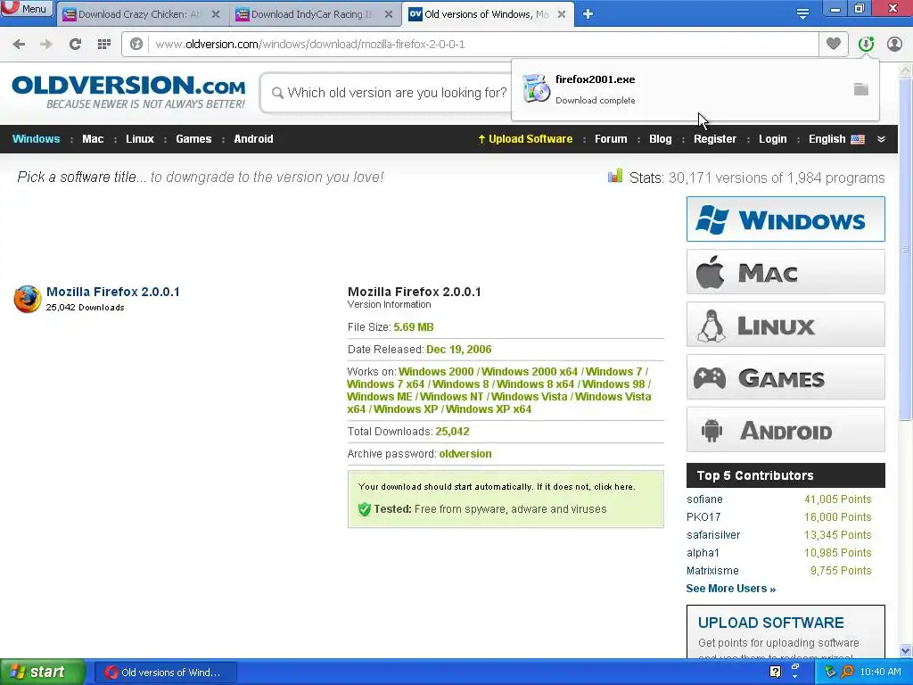The width and height of the screenshot is (913, 685).
Task: Click the 10:40 AM clock
Action: (x=880, y=673)
